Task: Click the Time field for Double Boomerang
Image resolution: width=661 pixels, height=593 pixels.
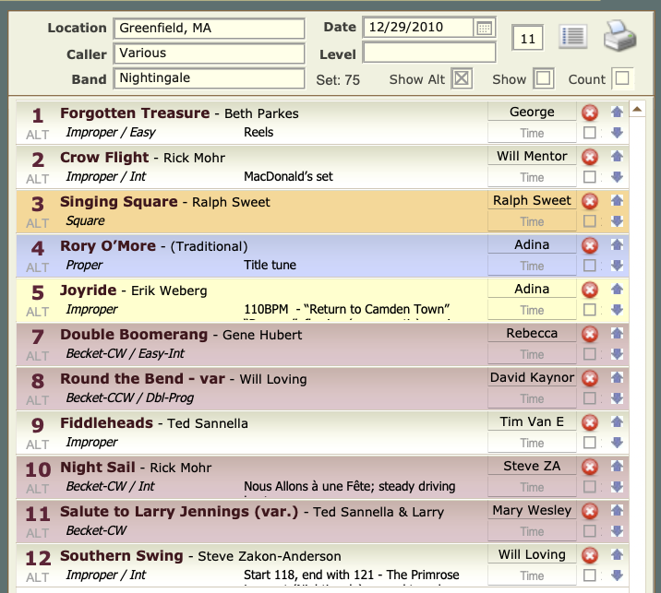Action: [532, 354]
